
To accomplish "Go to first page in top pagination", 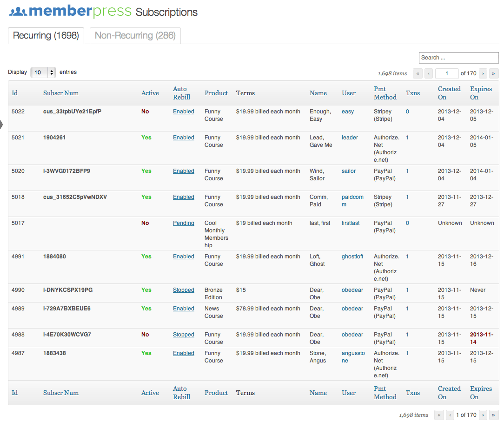I will tap(418, 73).
